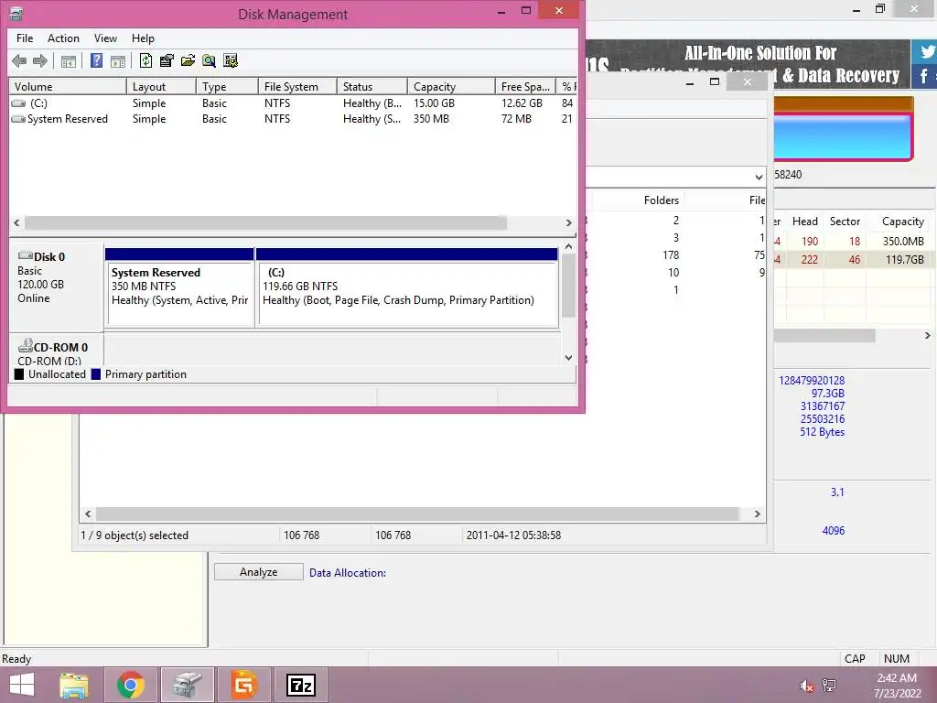Sort by the Volume column header
The image size is (937, 703).
(68, 87)
